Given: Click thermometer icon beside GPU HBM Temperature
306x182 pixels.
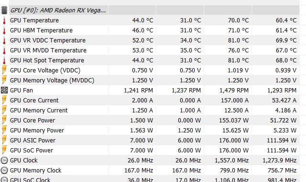Looking at the screenshot, I should 4,30.
